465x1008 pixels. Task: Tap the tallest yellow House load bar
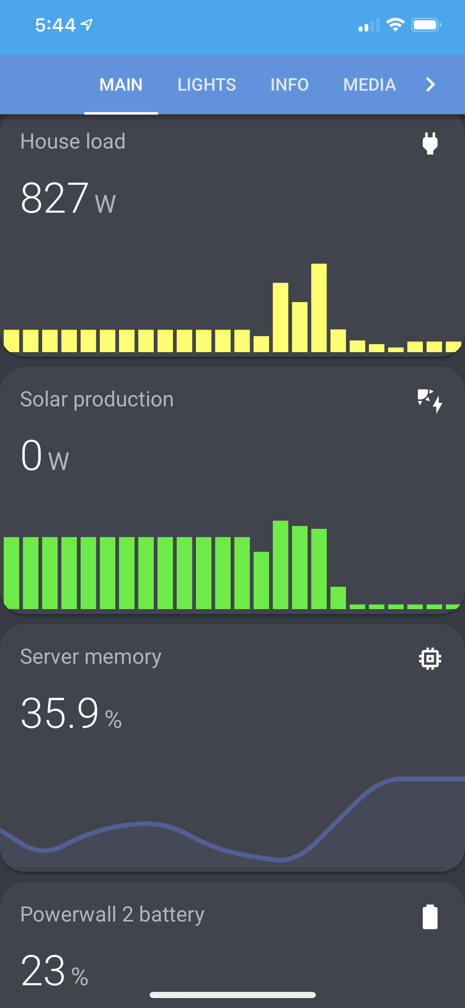pyautogui.click(x=319, y=307)
